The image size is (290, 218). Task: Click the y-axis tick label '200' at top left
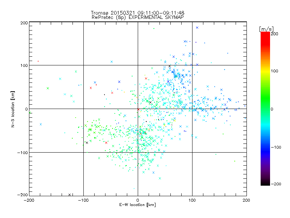pos(24,23)
